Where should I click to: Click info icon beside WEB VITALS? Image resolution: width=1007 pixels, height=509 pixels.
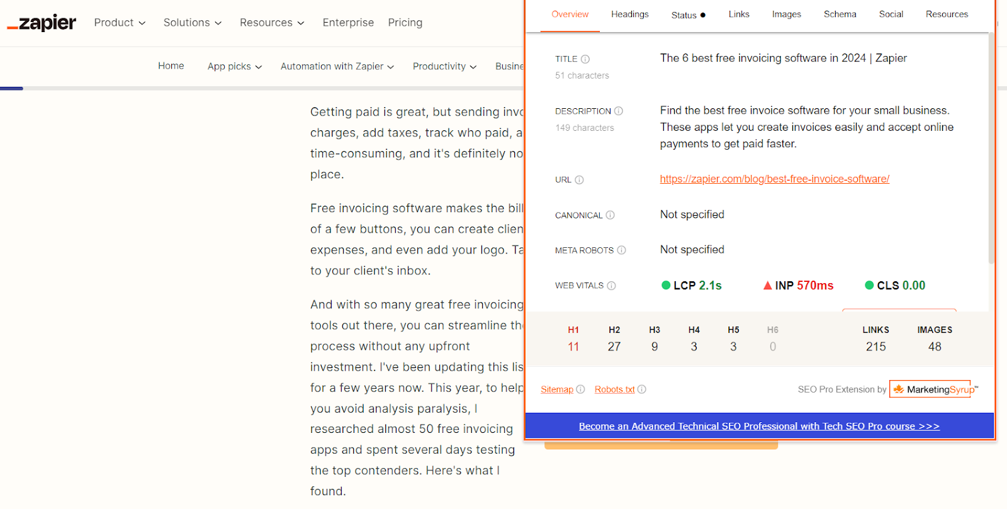point(612,286)
